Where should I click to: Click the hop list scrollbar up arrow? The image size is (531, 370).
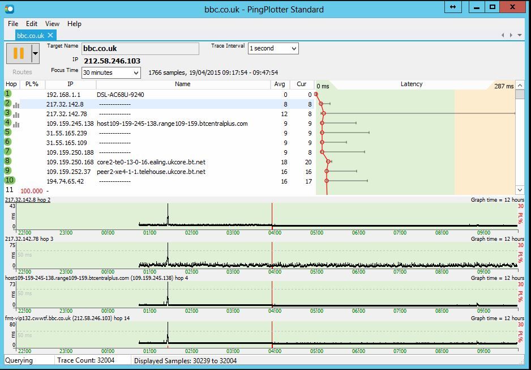[x=520, y=85]
